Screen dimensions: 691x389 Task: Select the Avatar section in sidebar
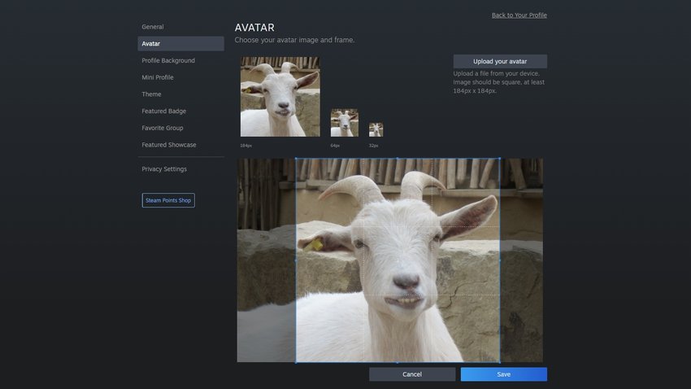(x=180, y=44)
